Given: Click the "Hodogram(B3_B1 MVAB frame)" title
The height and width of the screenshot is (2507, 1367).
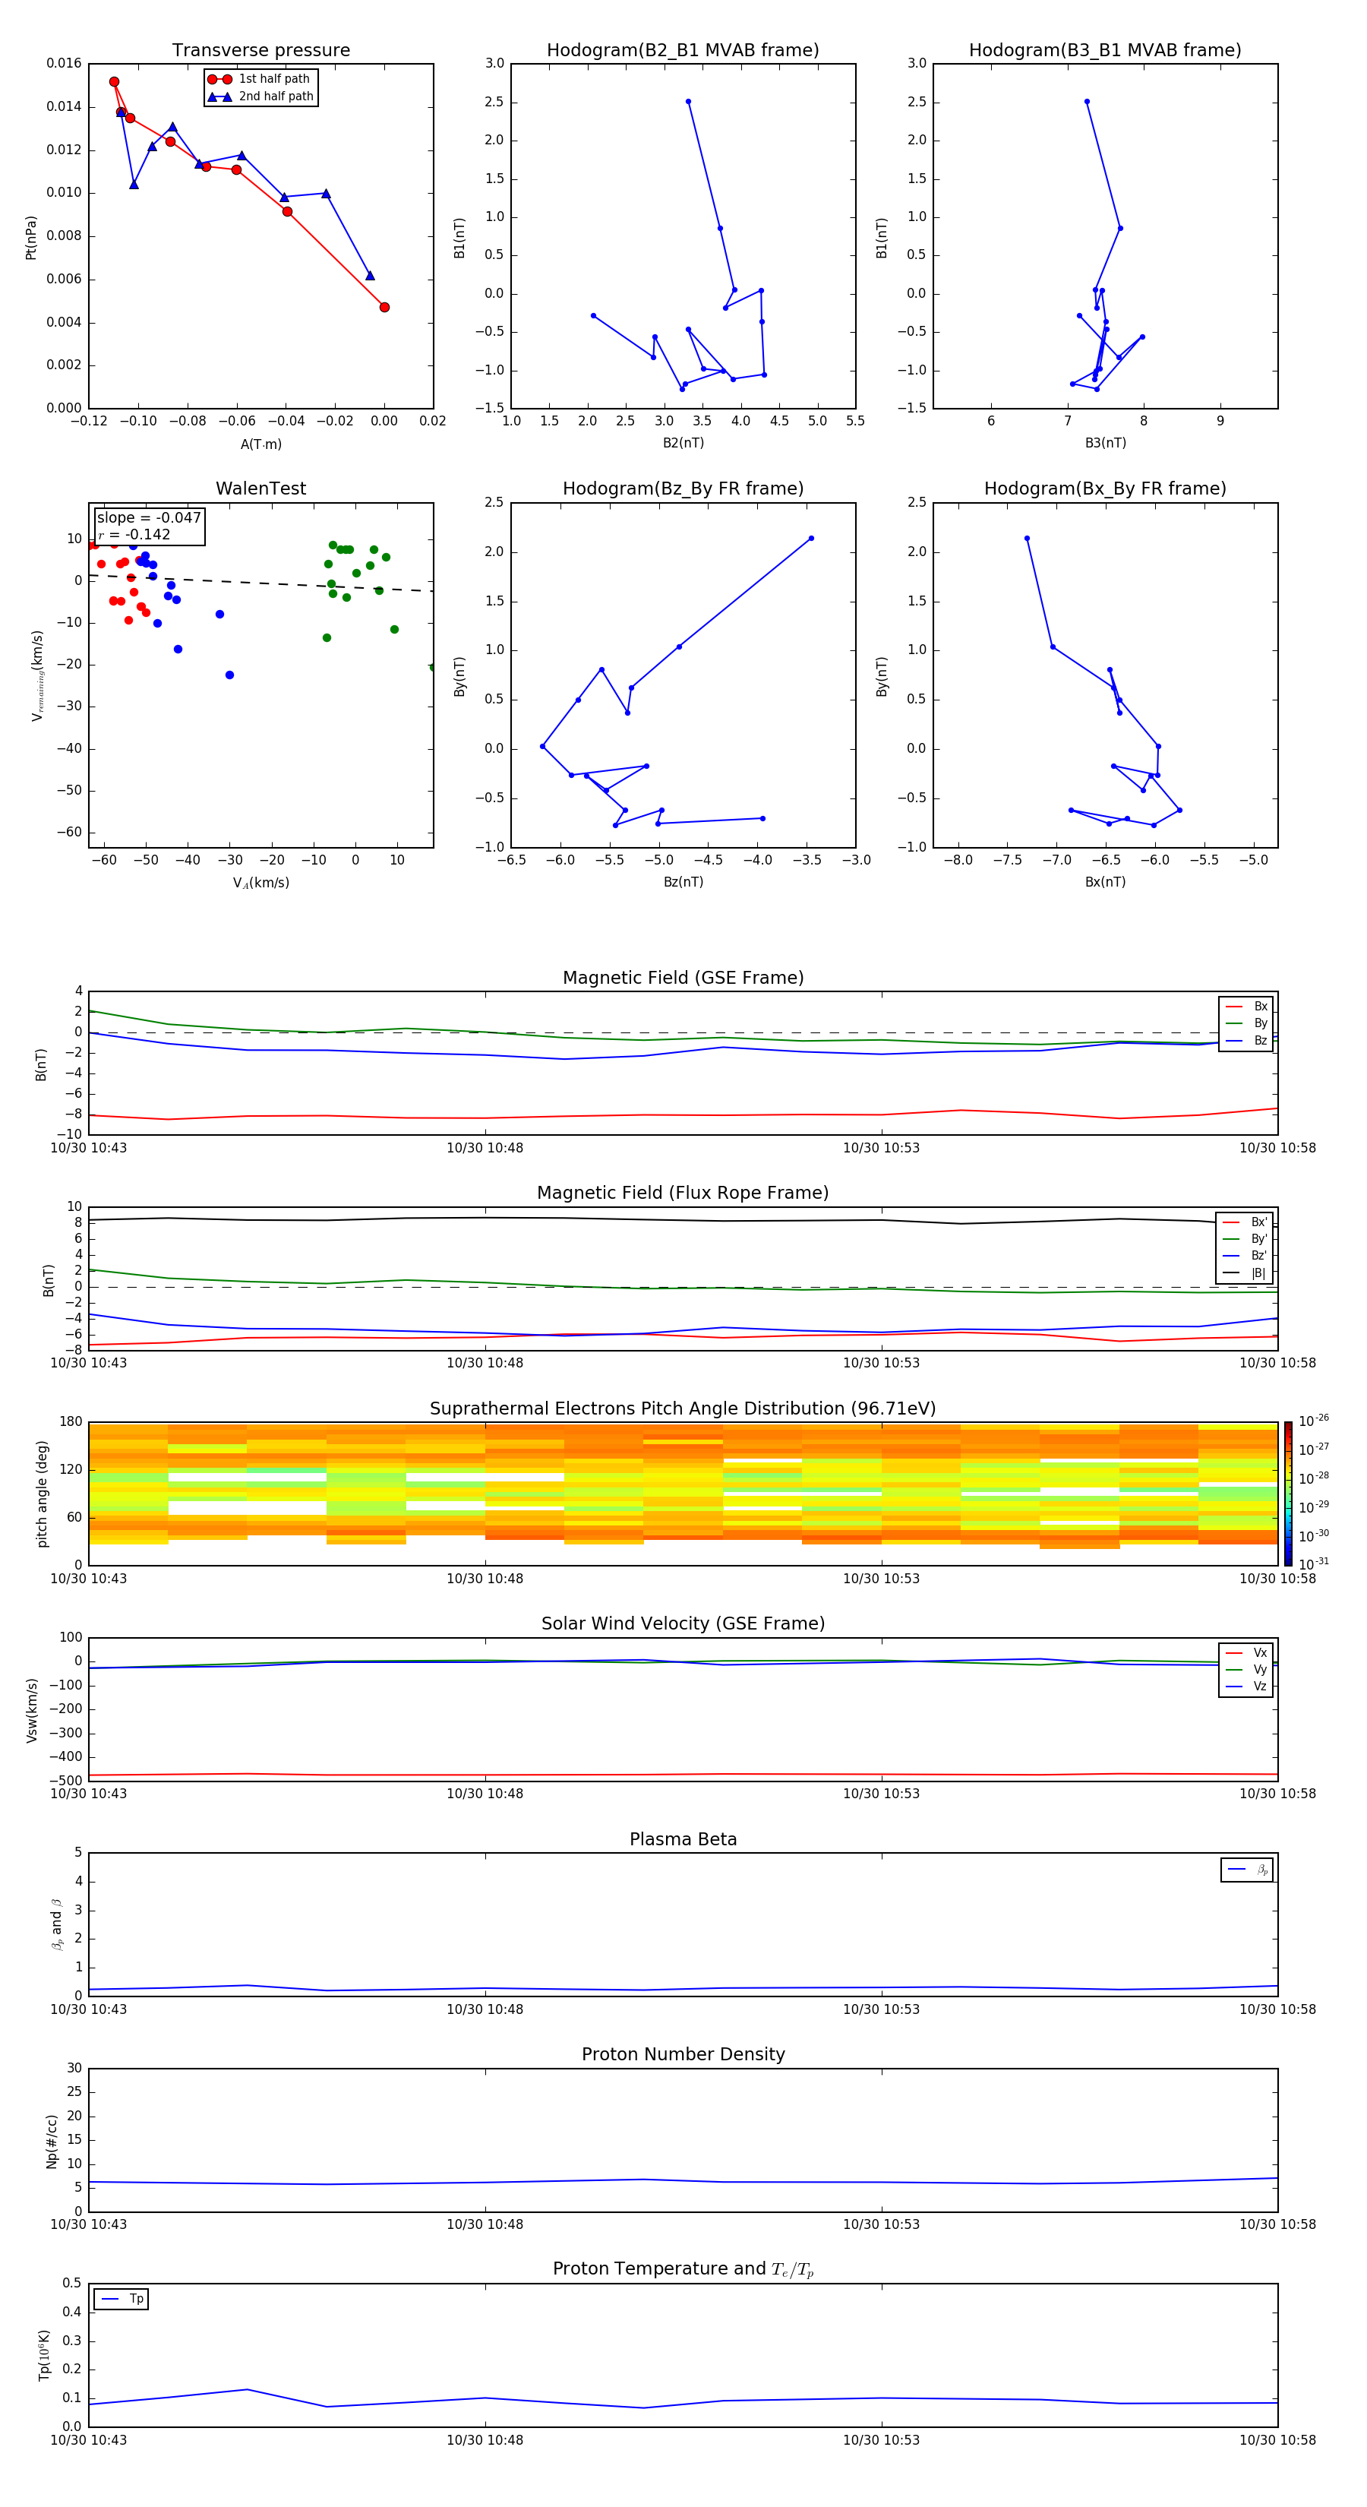Looking at the screenshot, I should pos(1105,49).
